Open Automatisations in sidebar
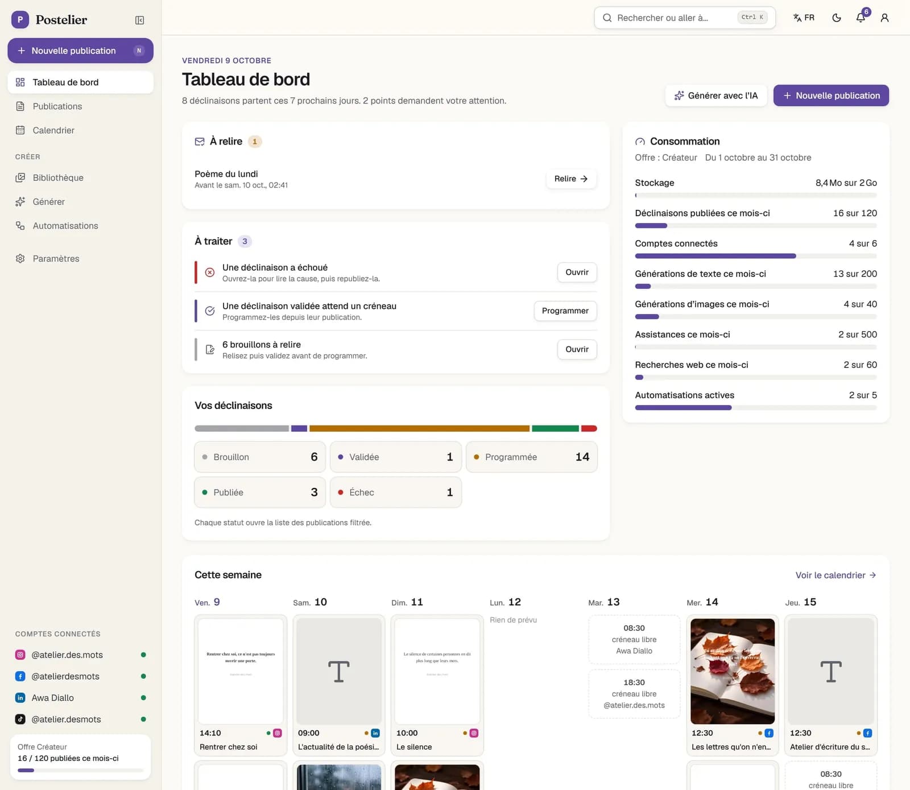Screen dimensions: 910x790 (x=80, y=226)
